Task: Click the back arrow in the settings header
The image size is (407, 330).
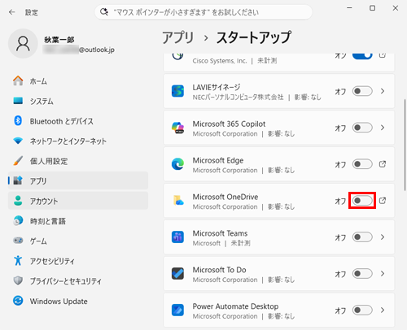Action: coord(11,12)
